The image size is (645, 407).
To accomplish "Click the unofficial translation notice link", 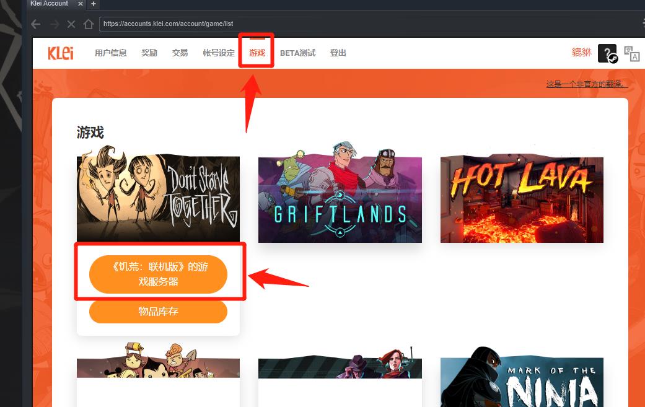I will (586, 84).
